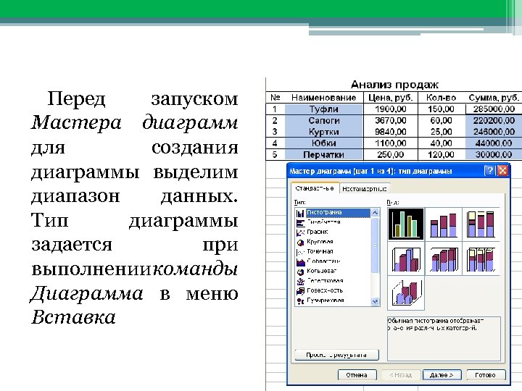Choose the 3D stacked histogram subtype
Screen dimensions: 522x391
(444, 258)
